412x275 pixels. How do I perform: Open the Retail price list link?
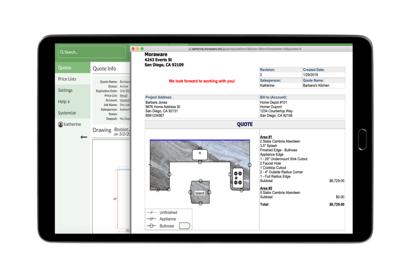click(124, 96)
